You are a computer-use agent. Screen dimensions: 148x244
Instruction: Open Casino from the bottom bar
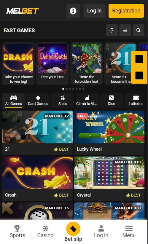pos(45,232)
